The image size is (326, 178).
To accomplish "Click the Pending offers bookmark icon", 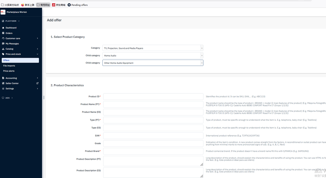I will 69,5.
